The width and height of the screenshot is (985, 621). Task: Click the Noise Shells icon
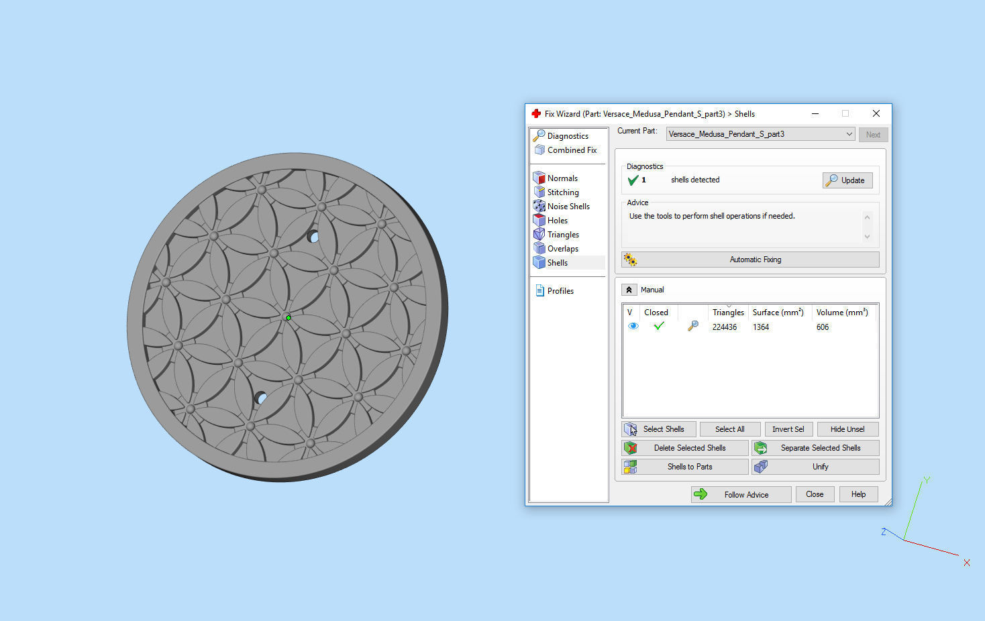coord(539,207)
